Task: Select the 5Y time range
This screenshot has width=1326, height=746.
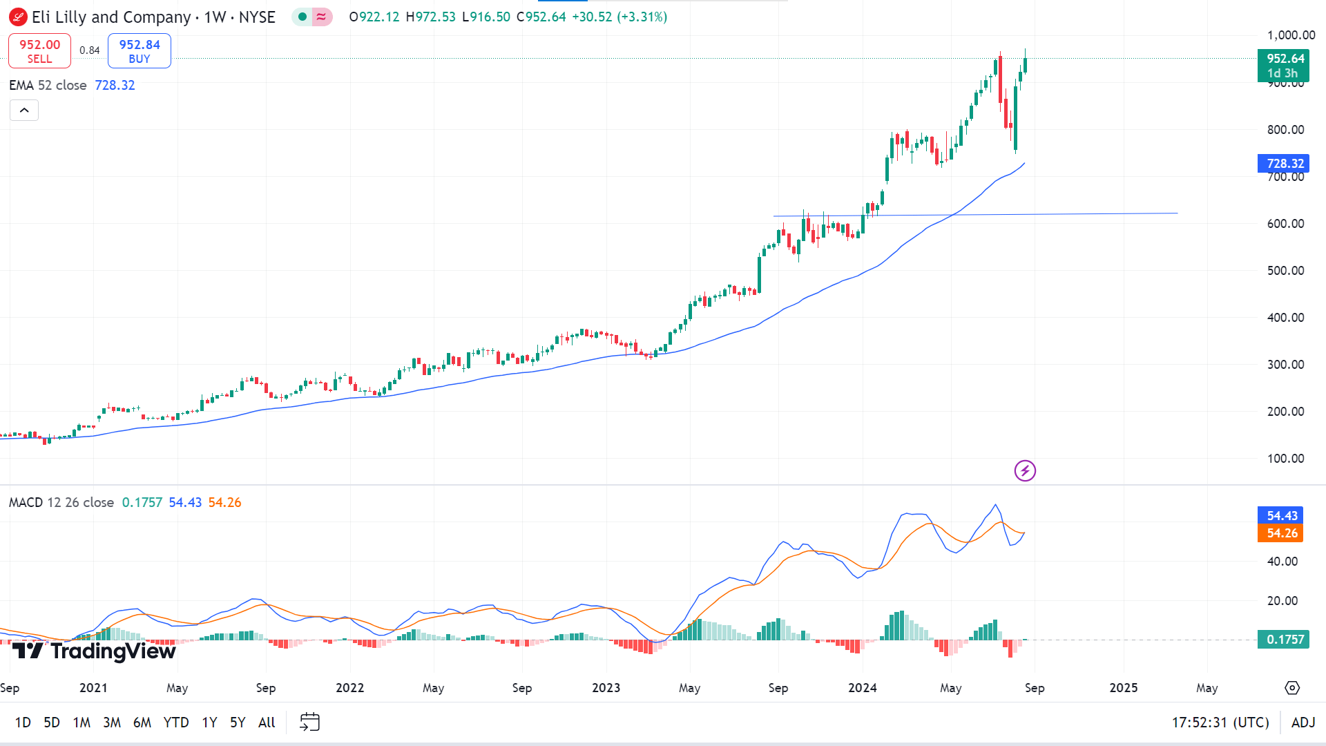Action: [x=238, y=723]
